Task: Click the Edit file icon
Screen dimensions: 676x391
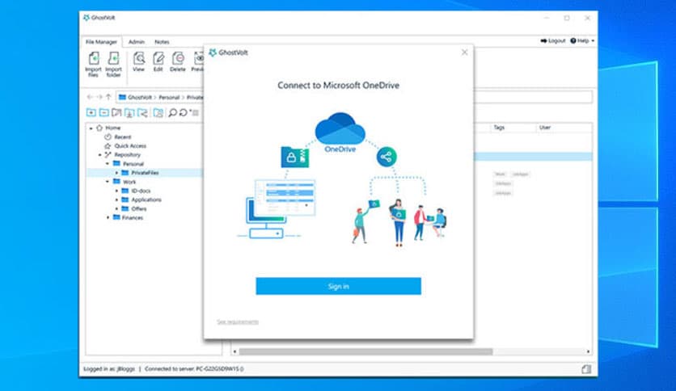Action: pos(158,58)
